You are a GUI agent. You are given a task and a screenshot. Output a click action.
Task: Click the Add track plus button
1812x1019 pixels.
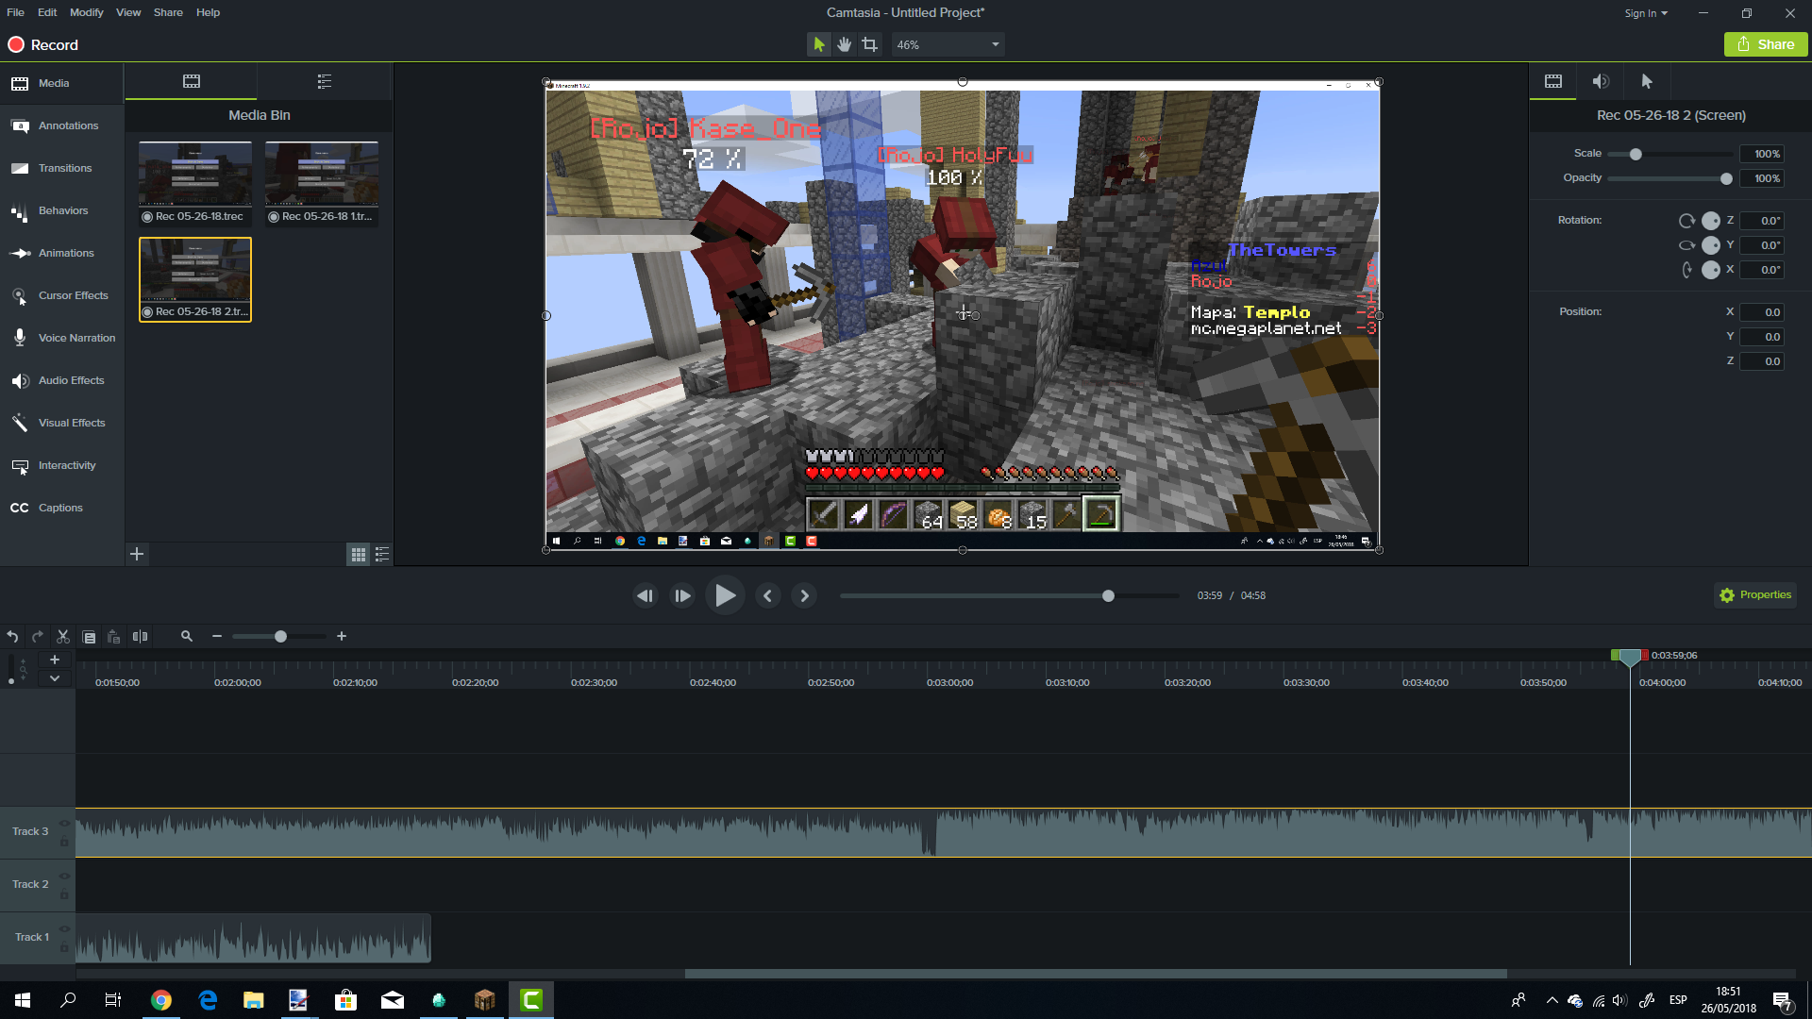55,660
